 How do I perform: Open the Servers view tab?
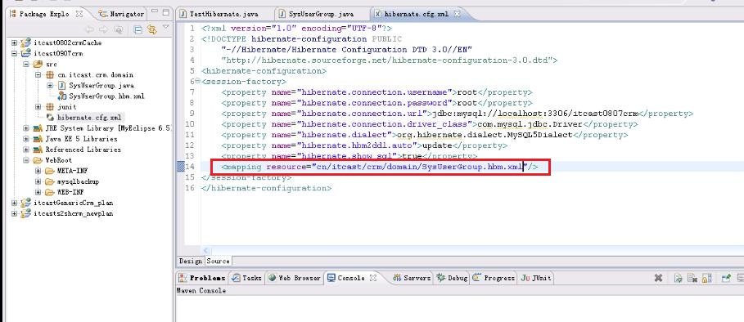tap(412, 278)
